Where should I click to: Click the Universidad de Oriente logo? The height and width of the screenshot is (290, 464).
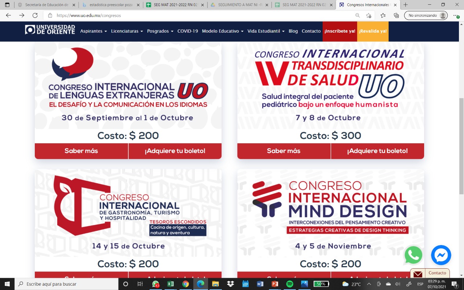[50, 30]
